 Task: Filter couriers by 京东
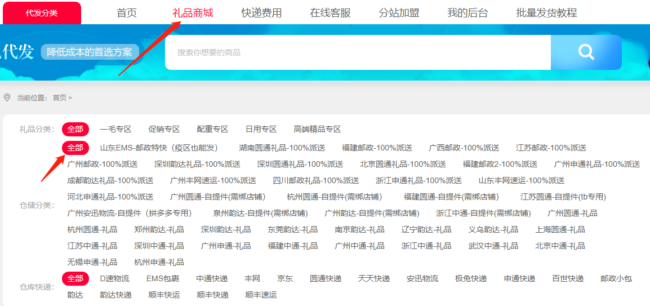pos(285,278)
